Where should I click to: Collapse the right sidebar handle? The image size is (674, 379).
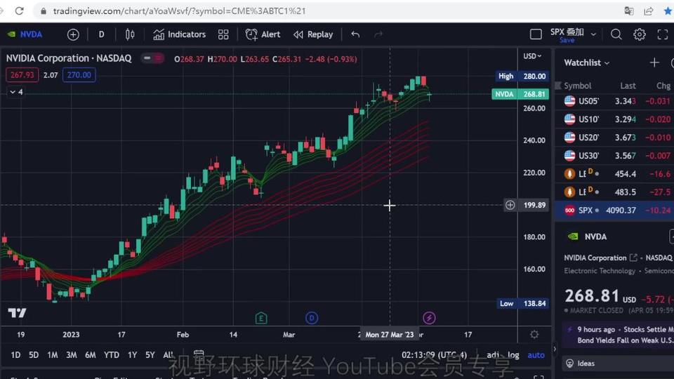click(555, 349)
